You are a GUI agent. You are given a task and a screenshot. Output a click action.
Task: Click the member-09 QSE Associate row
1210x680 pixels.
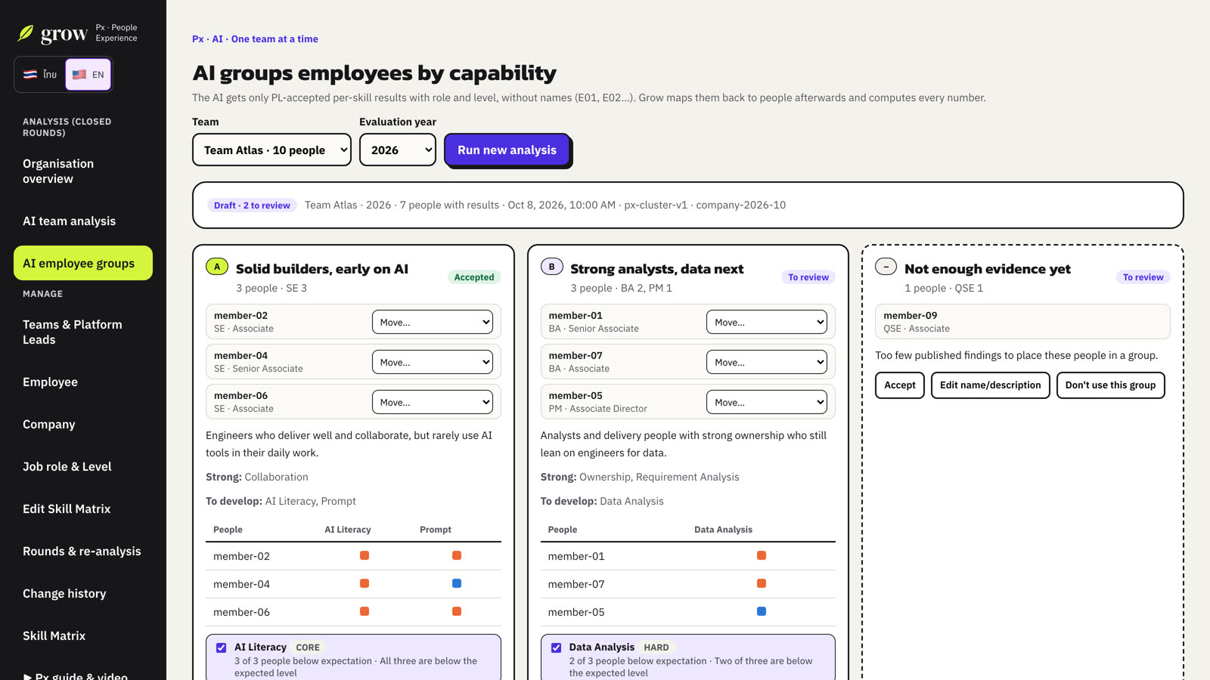point(1022,321)
